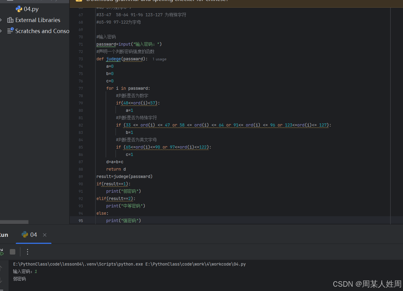Image resolution: width=403 pixels, height=291 pixels.
Task: Open the 04 run tab
Action: (34, 235)
